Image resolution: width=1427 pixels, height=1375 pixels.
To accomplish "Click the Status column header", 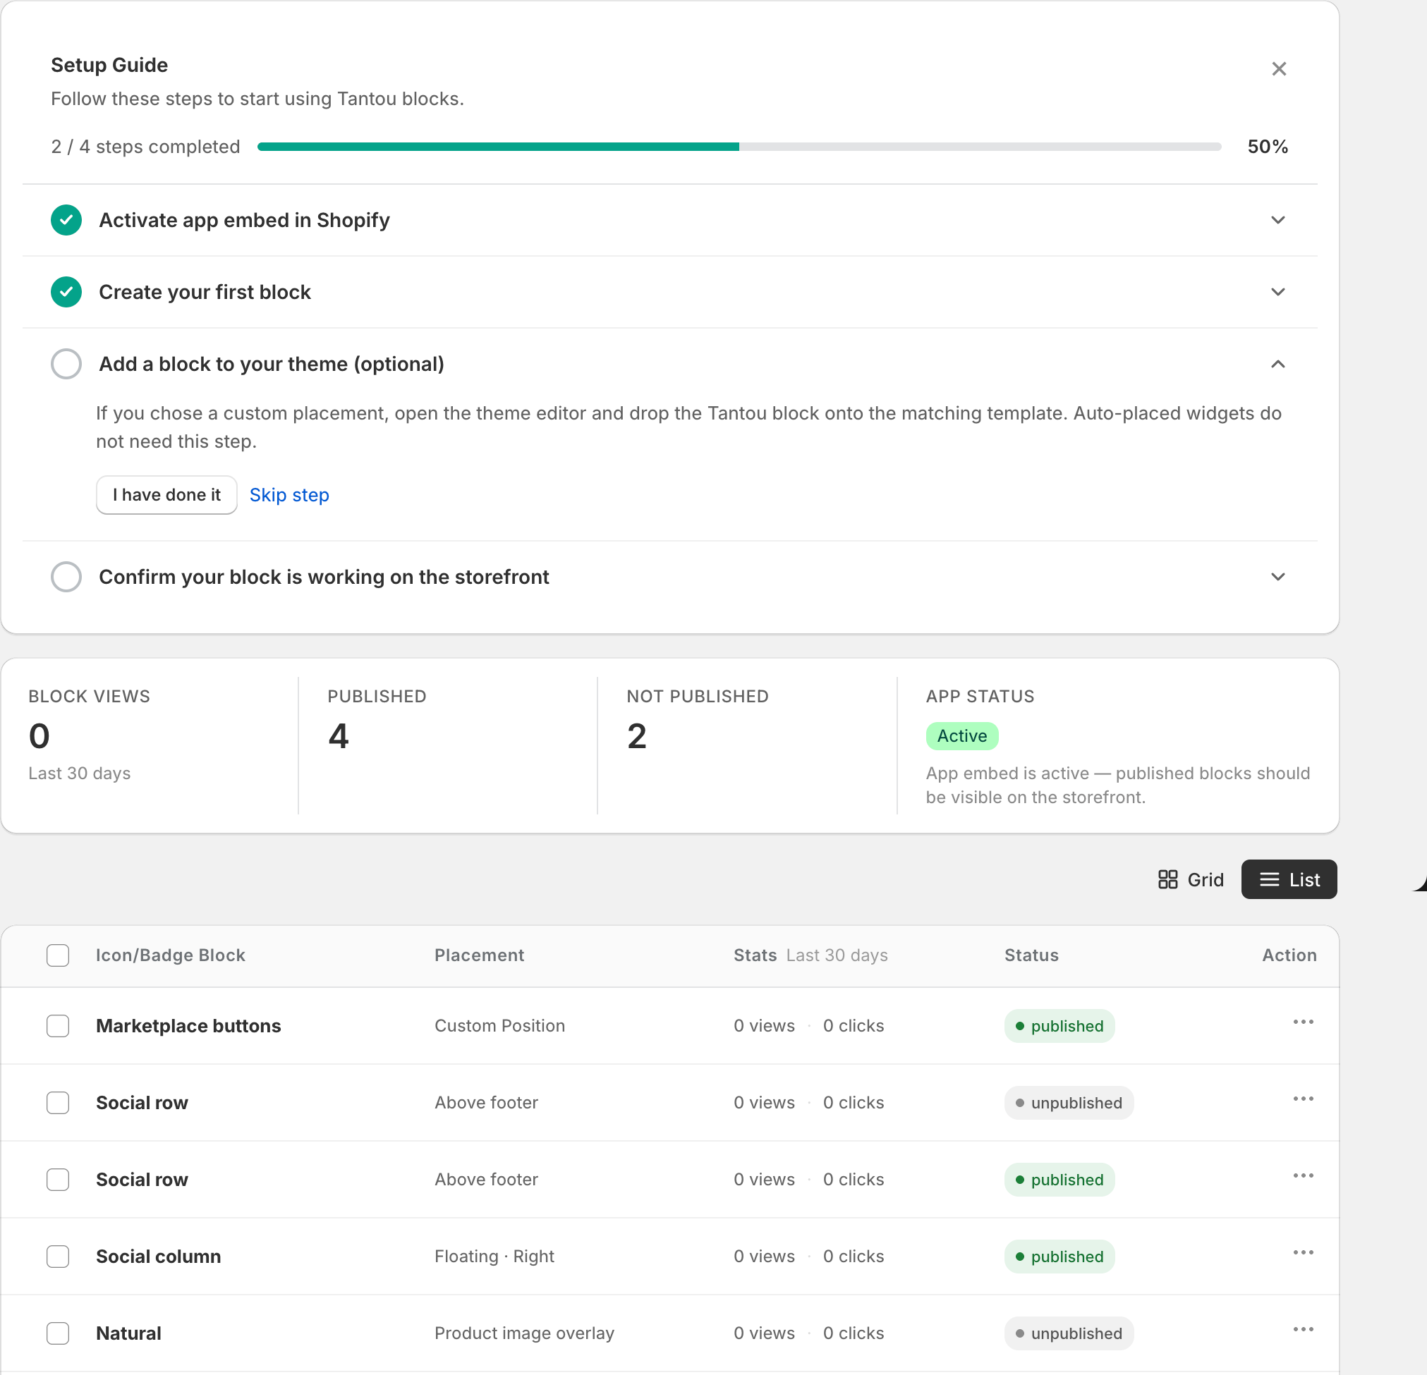I will pos(1031,955).
